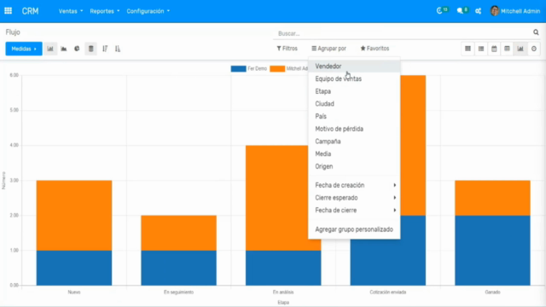Viewport: 546px width, 307px height.
Task: Expand Fecha de cierre submenu
Action: 354,211
